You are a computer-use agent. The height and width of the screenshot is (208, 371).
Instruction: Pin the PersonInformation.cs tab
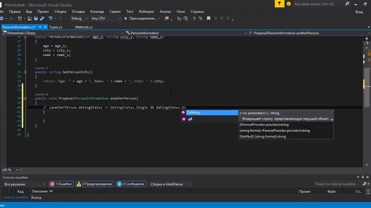(x=40, y=27)
